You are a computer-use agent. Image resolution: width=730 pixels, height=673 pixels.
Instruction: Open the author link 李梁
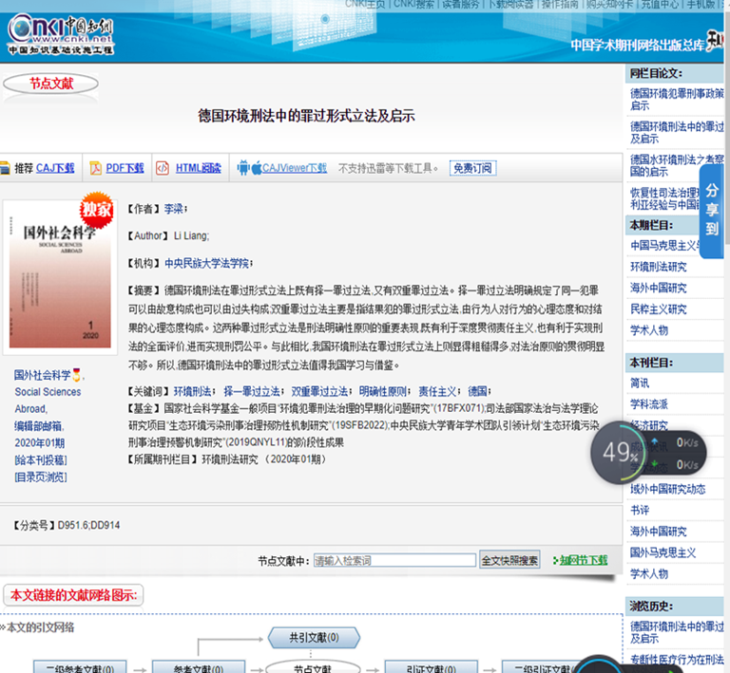point(174,209)
